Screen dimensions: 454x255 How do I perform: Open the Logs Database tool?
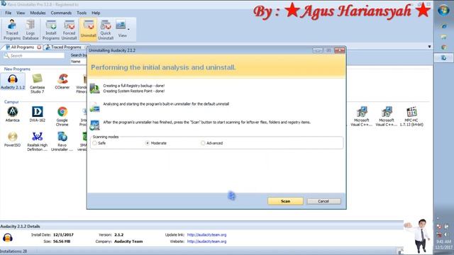pyautogui.click(x=30, y=30)
